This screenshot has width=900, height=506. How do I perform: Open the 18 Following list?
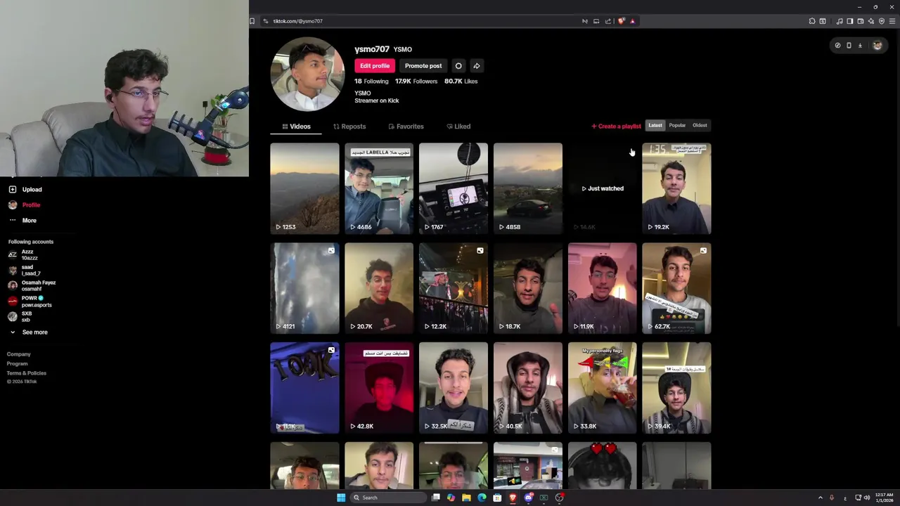tap(371, 82)
